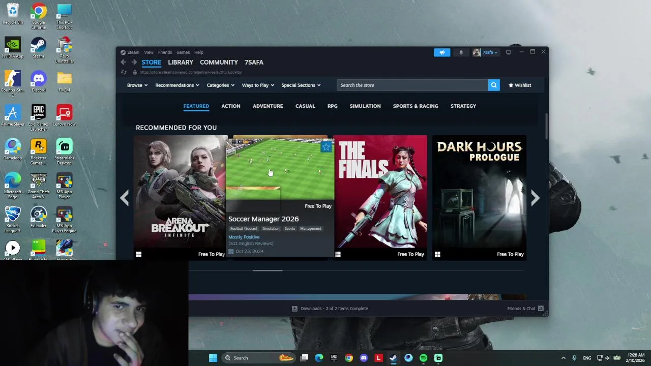Open the Friends menu

(x=165, y=52)
